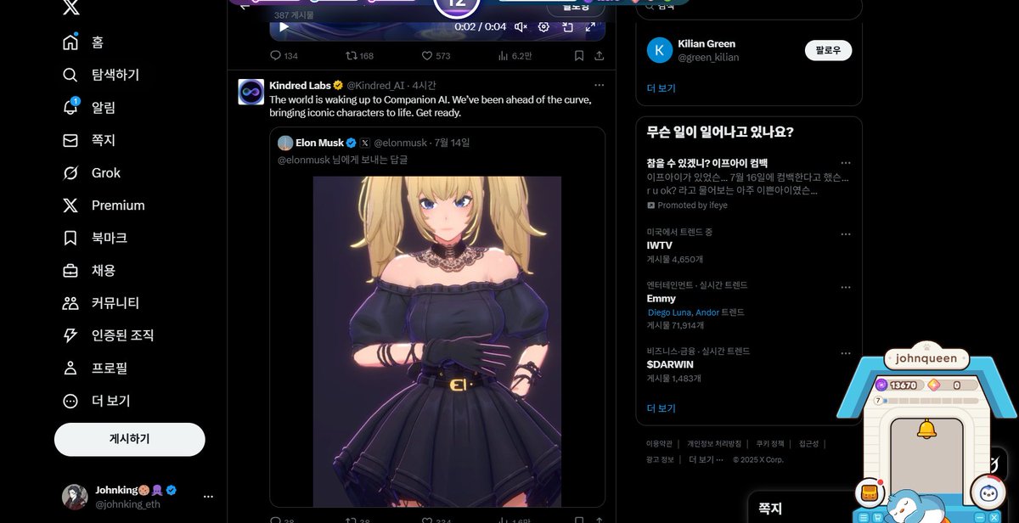1019x523 pixels.
Task: Play the video in the top post
Action: (x=284, y=26)
